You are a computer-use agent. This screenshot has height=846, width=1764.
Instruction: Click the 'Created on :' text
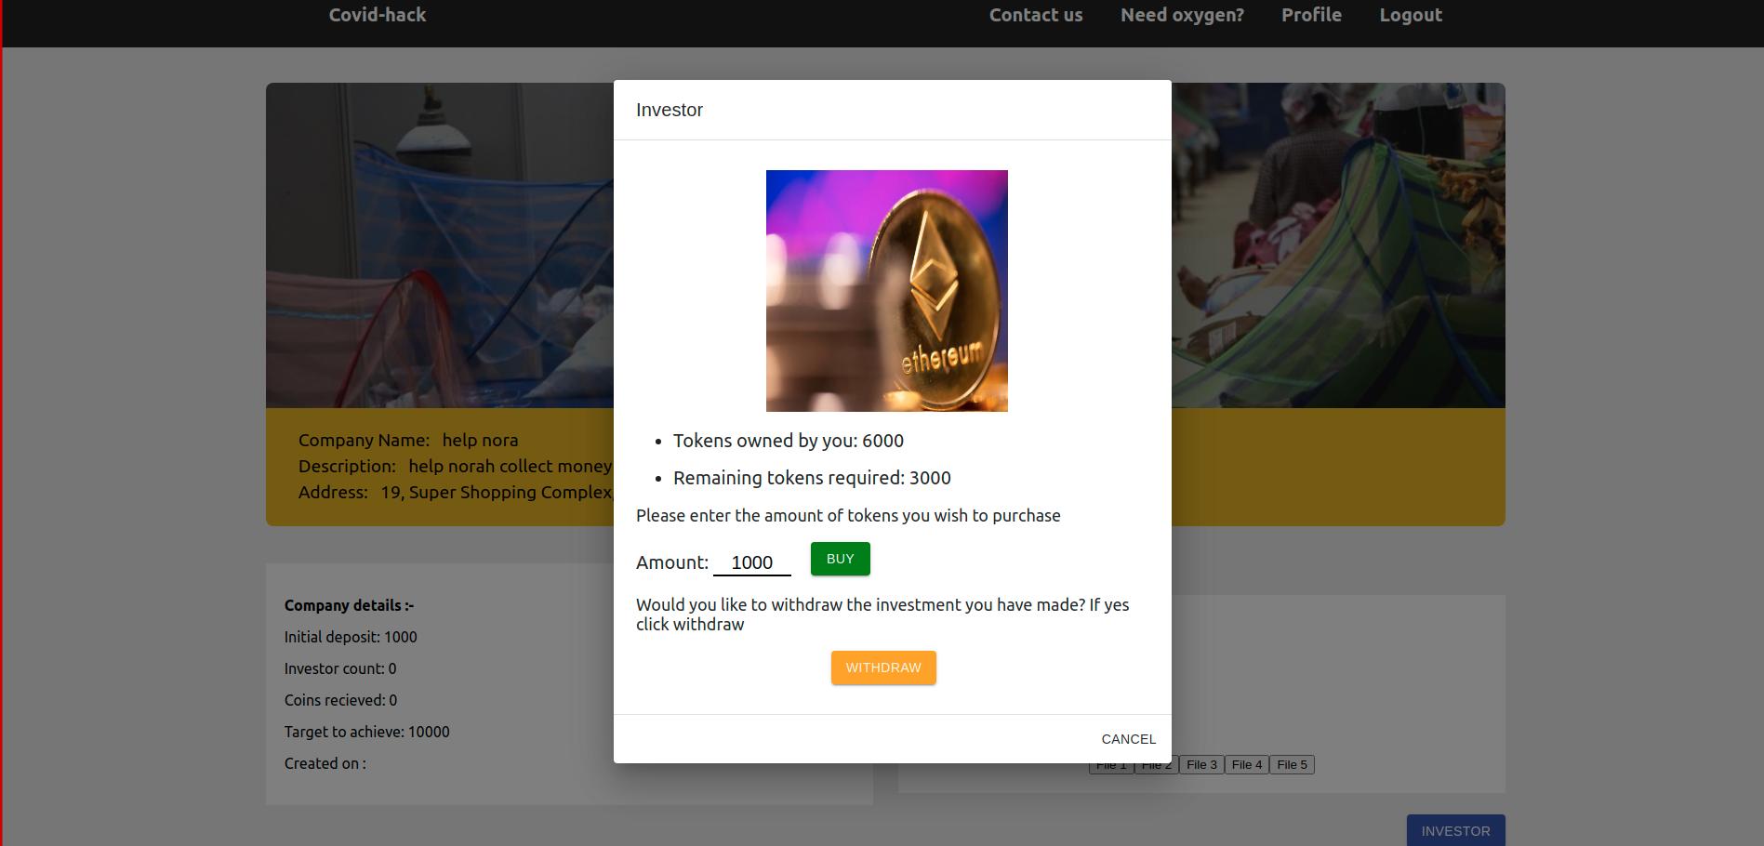325,763
